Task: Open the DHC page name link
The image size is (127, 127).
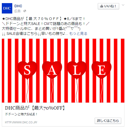Action: 18,6
